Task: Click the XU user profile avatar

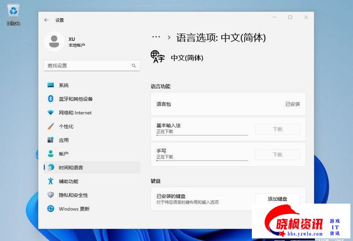Action: click(54, 42)
